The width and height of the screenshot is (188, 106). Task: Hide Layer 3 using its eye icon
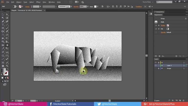(155, 65)
